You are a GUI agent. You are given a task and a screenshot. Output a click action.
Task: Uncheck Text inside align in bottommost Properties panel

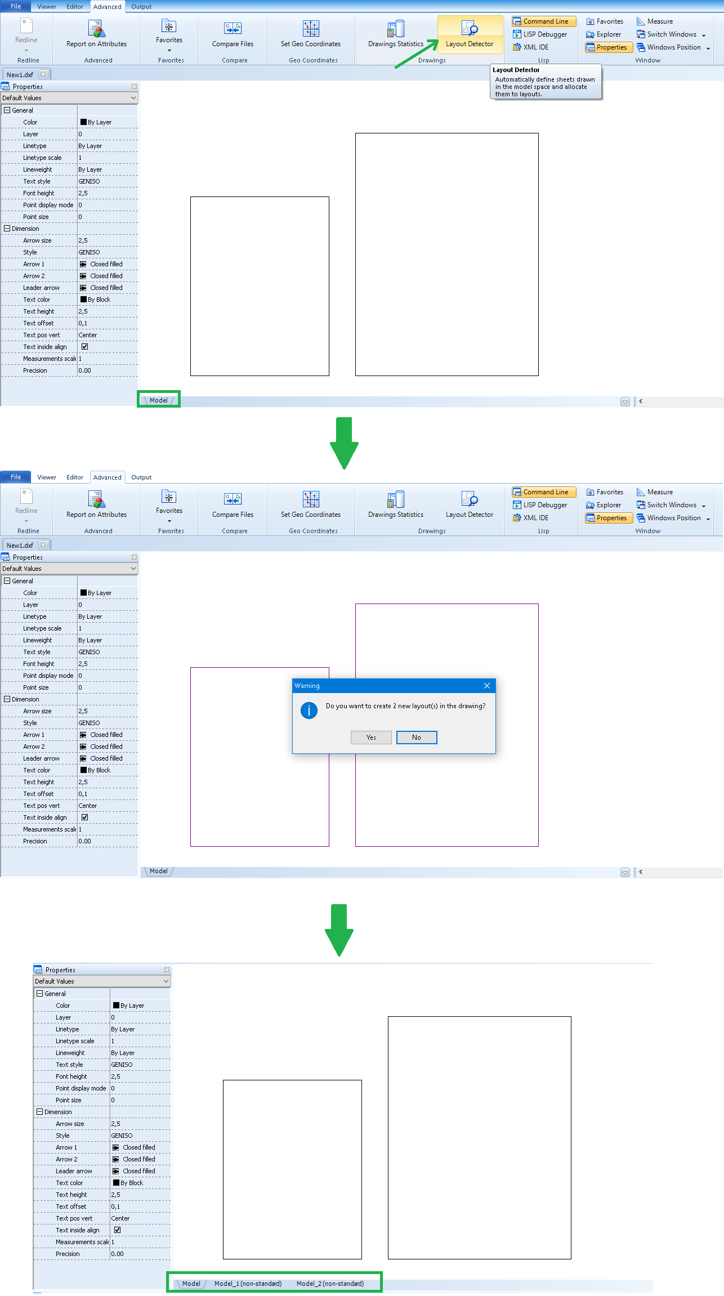point(117,1230)
